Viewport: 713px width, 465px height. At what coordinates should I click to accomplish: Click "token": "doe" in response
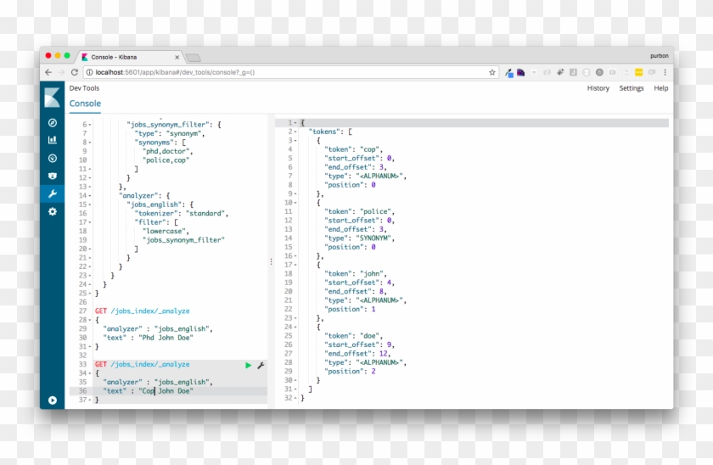pos(353,336)
